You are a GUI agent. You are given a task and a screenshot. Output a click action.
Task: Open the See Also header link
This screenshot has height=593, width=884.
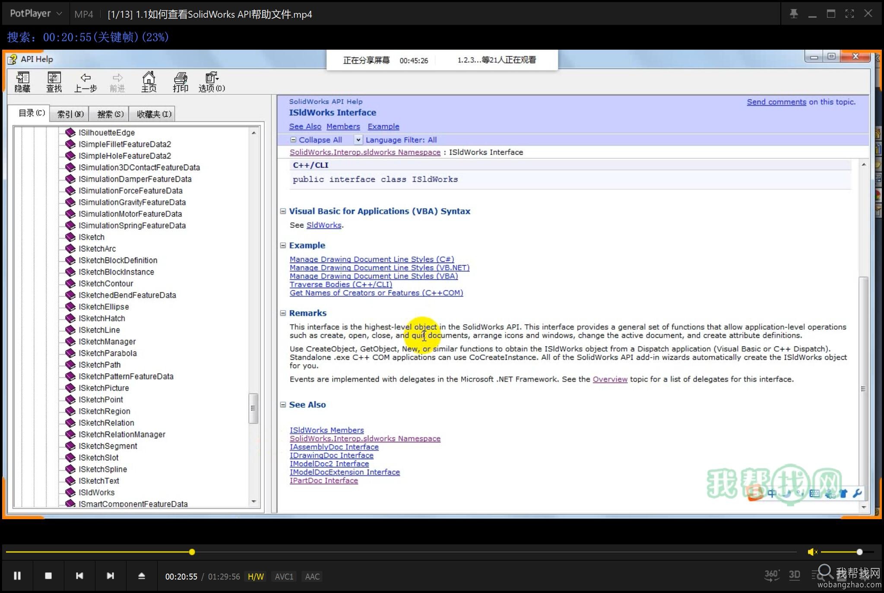(x=305, y=127)
